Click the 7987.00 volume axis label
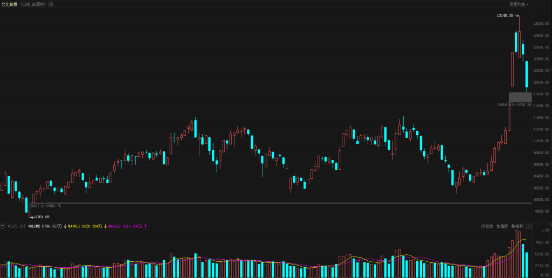Image resolution: width=552 pixels, height=278 pixels. click(x=542, y=242)
